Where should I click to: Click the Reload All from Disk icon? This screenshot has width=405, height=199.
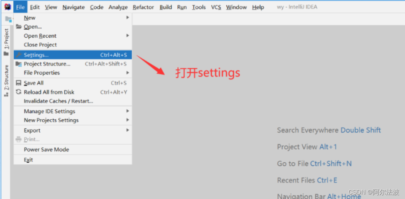coord(19,92)
